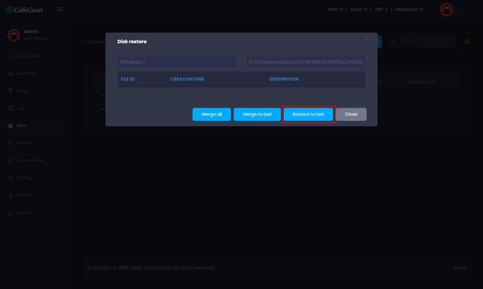This screenshot has height=289, width=483.
Task: Click the License Pools badge icon
Action: coord(11,160)
